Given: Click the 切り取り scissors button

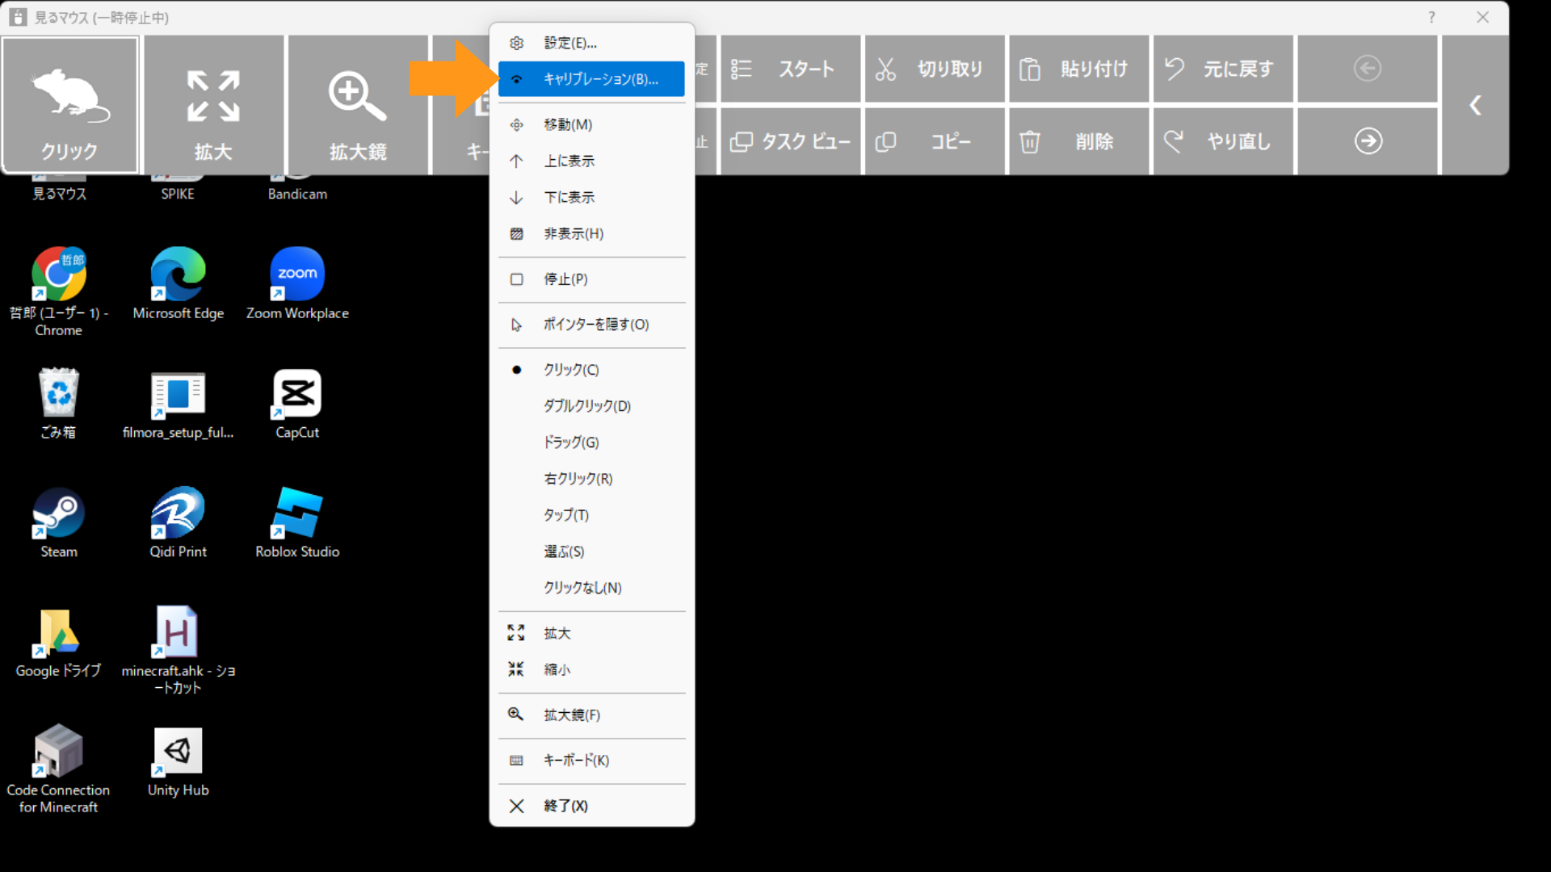Looking at the screenshot, I should click(935, 69).
